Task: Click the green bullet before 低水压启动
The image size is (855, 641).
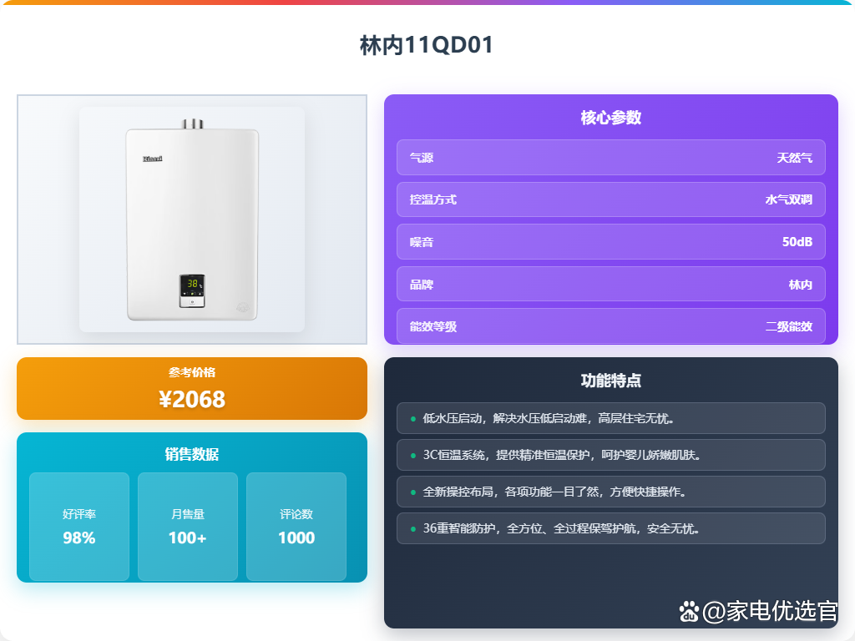Action: pos(412,419)
